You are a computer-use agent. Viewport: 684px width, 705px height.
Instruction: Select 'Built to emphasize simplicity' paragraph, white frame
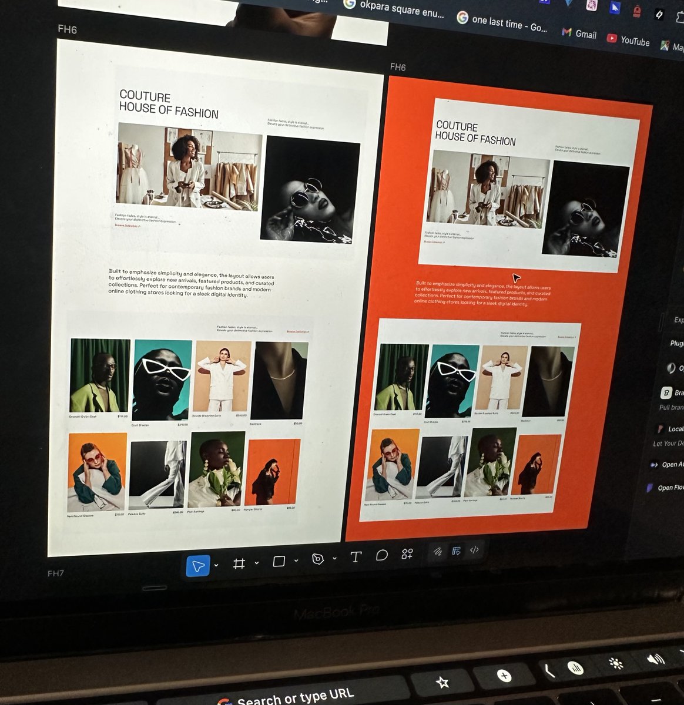191,283
